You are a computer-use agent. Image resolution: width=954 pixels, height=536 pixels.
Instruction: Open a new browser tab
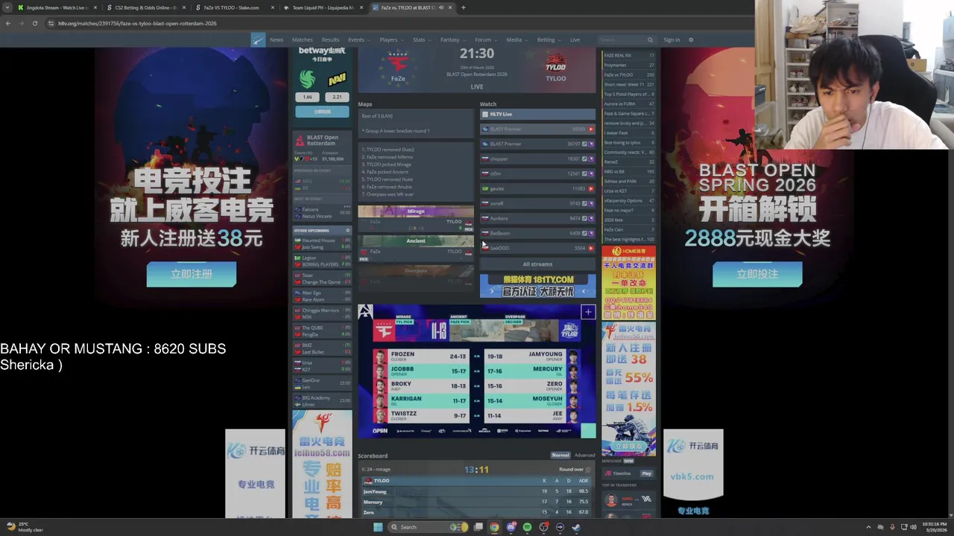pyautogui.click(x=463, y=7)
